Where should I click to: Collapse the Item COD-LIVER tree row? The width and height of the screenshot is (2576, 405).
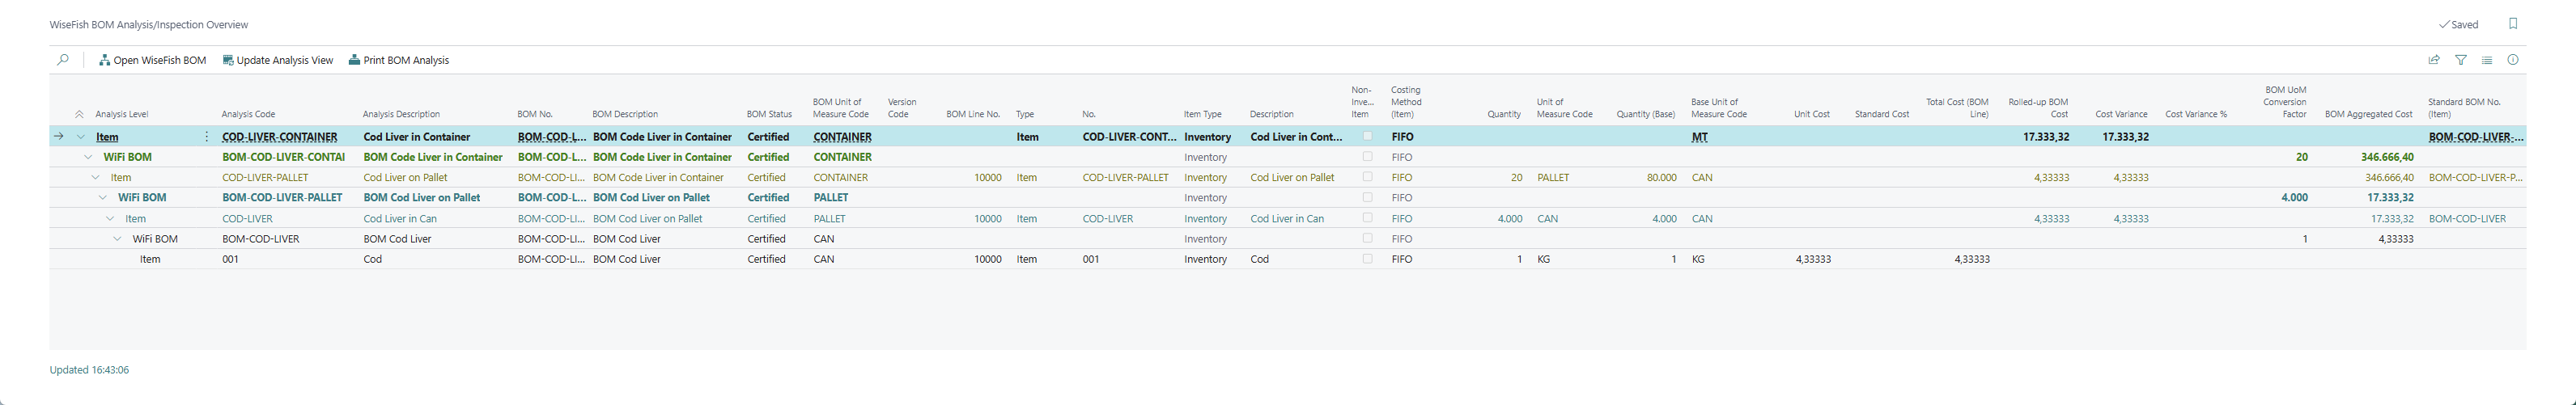pos(110,219)
